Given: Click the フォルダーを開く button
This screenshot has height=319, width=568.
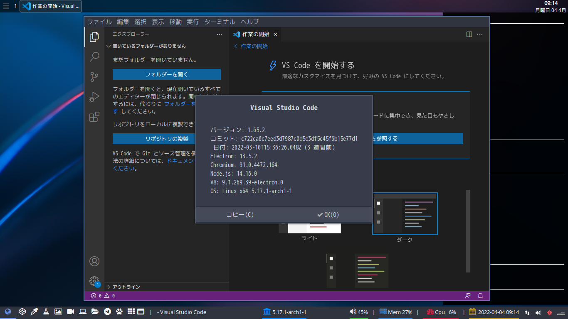Looking at the screenshot, I should [x=167, y=75].
